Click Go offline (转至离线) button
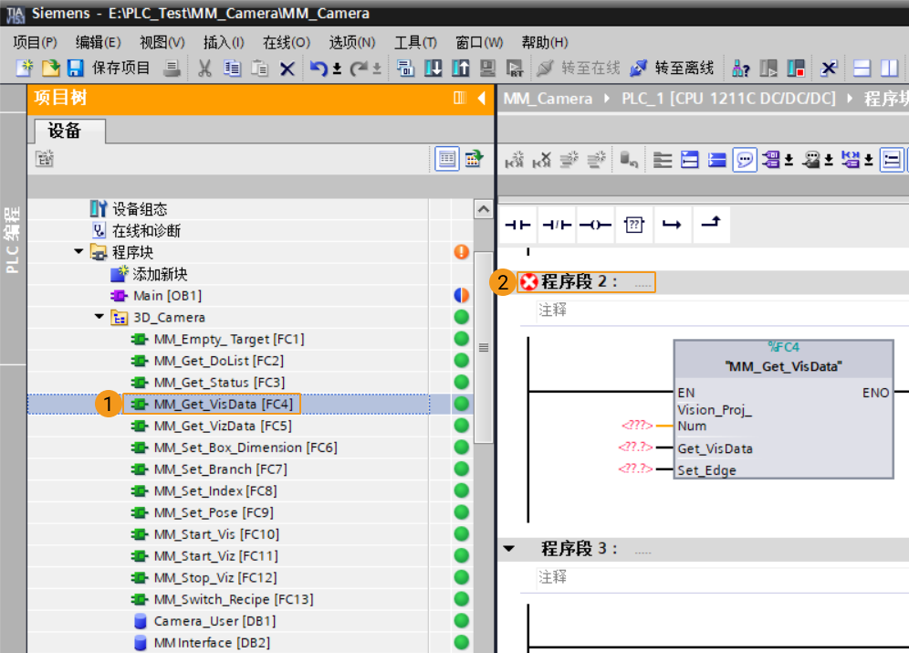The image size is (909, 653). (x=672, y=68)
